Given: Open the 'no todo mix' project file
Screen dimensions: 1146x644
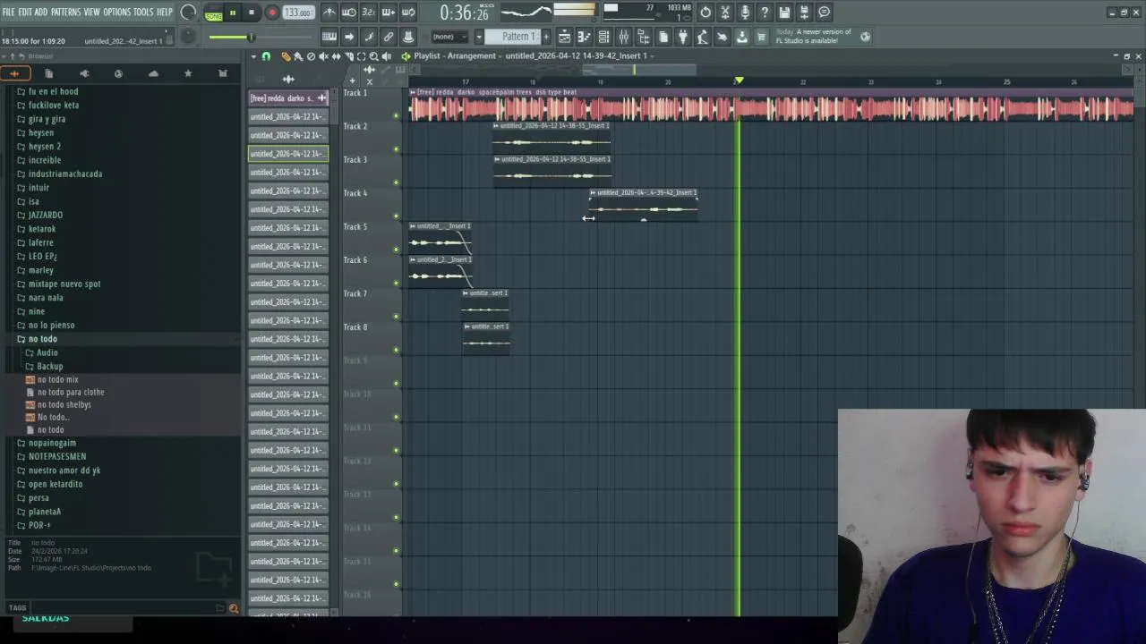Looking at the screenshot, I should (x=57, y=379).
